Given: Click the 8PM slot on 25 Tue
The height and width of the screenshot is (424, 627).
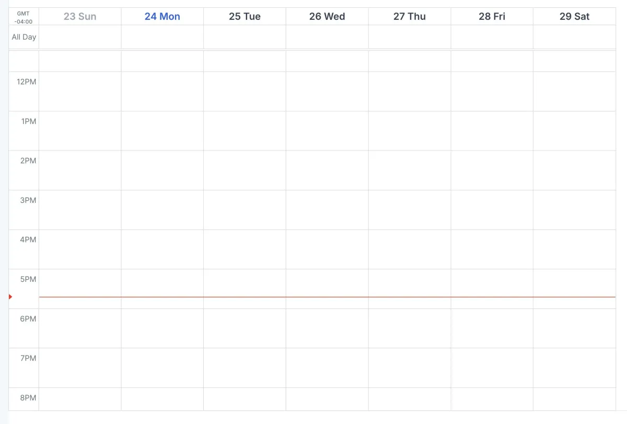Looking at the screenshot, I should [x=245, y=399].
